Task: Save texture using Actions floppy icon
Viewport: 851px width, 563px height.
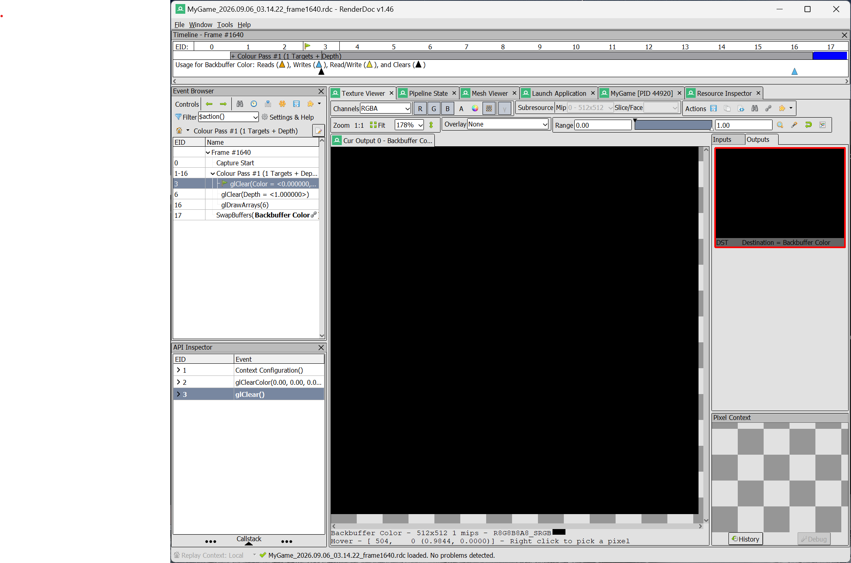Action: [x=713, y=108]
